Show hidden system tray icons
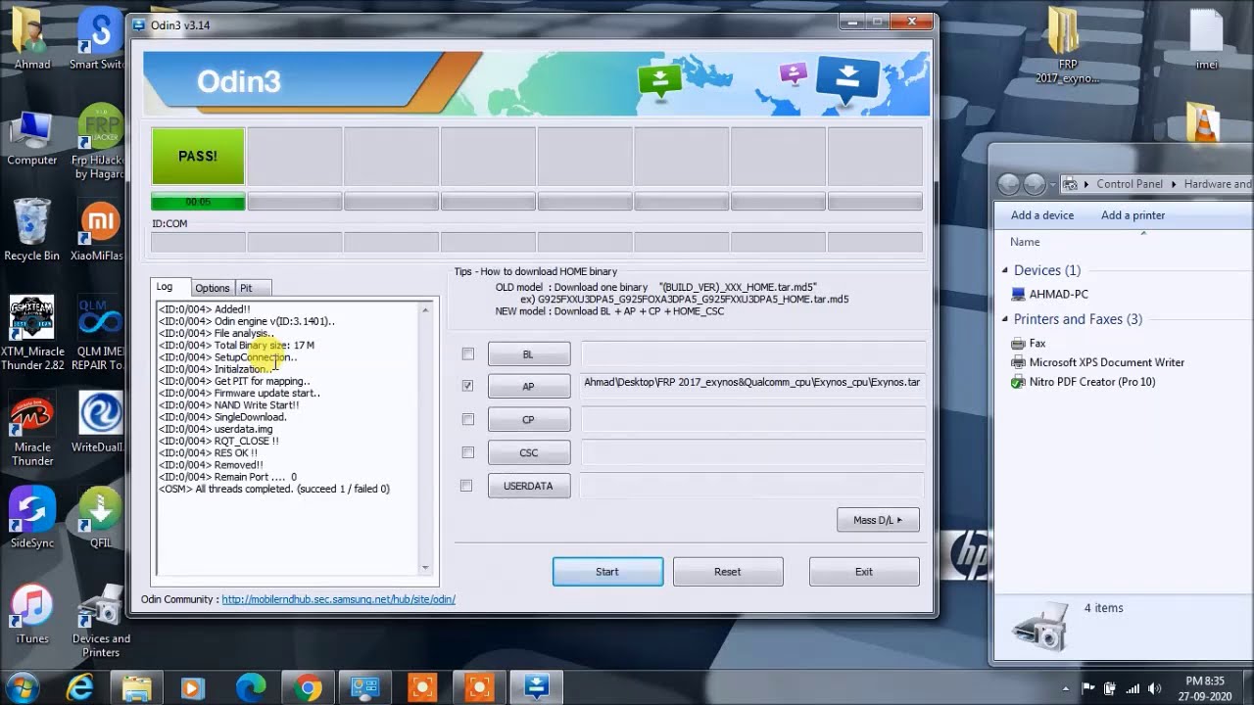 [x=1066, y=687]
